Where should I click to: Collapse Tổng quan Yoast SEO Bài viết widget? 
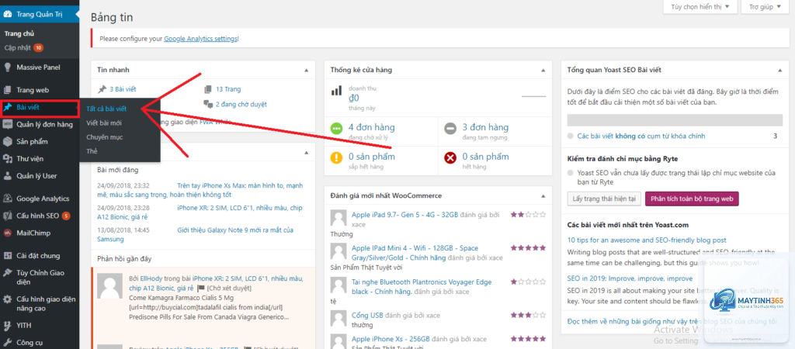(779, 70)
